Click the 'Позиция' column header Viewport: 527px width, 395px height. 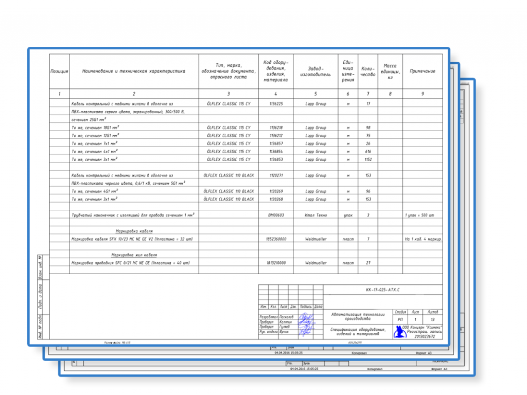[x=59, y=71]
